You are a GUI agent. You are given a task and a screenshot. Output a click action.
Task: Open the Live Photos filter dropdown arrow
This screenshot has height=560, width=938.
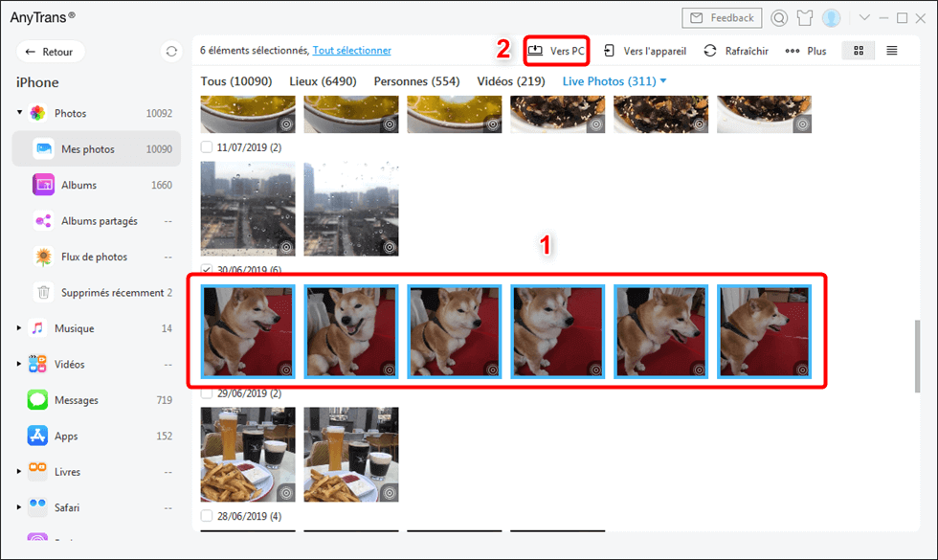coord(663,80)
